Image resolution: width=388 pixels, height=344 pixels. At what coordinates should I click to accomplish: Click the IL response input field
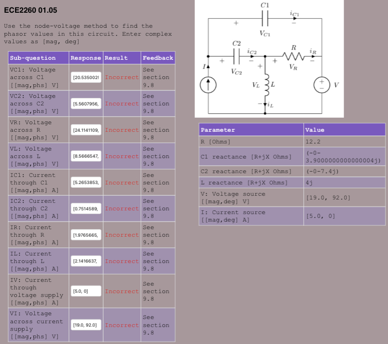(86, 261)
